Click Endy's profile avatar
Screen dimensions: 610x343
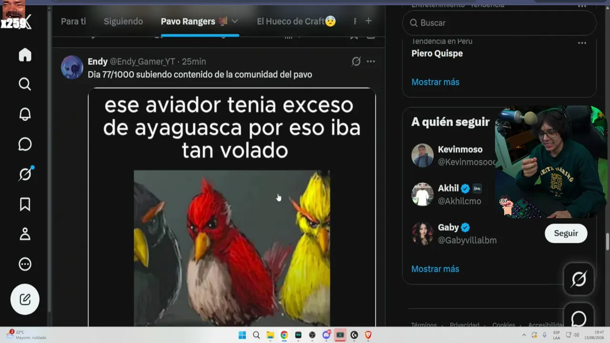pos(72,67)
